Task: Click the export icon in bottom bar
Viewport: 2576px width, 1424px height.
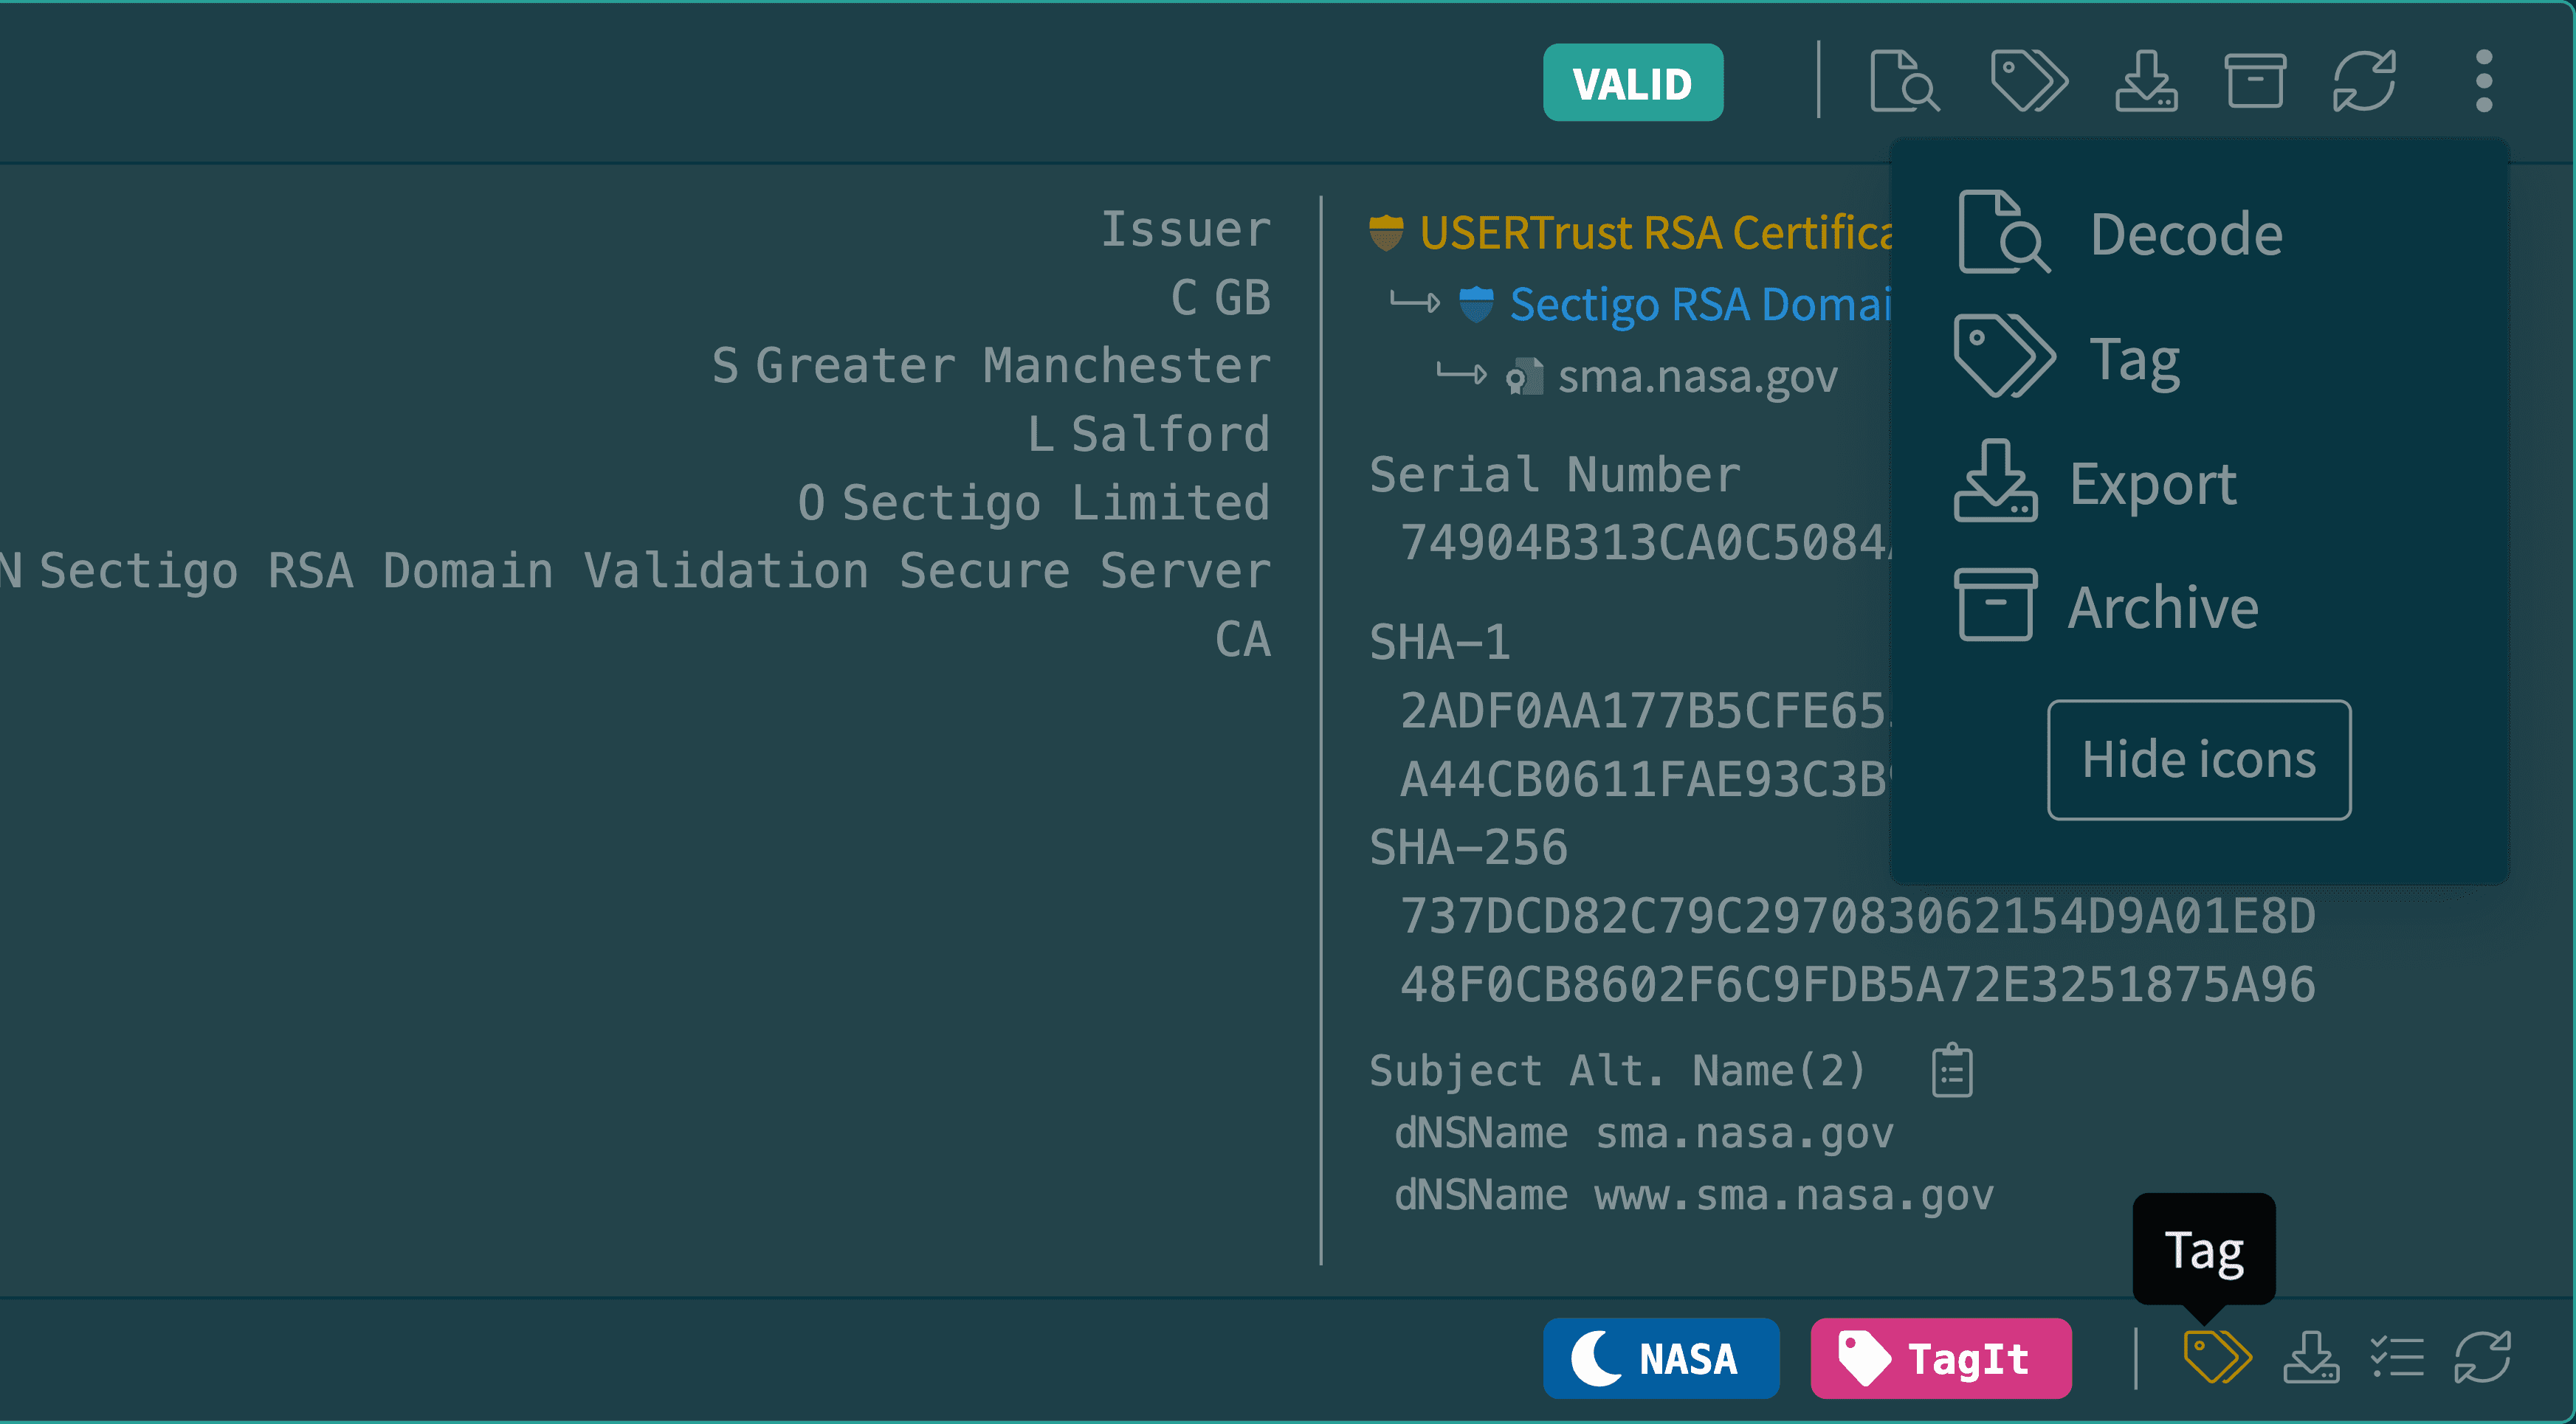Action: [2310, 1357]
